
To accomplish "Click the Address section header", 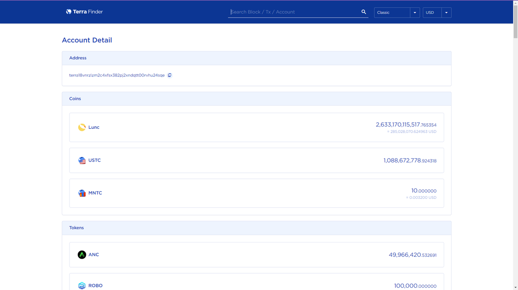I will (256, 58).
